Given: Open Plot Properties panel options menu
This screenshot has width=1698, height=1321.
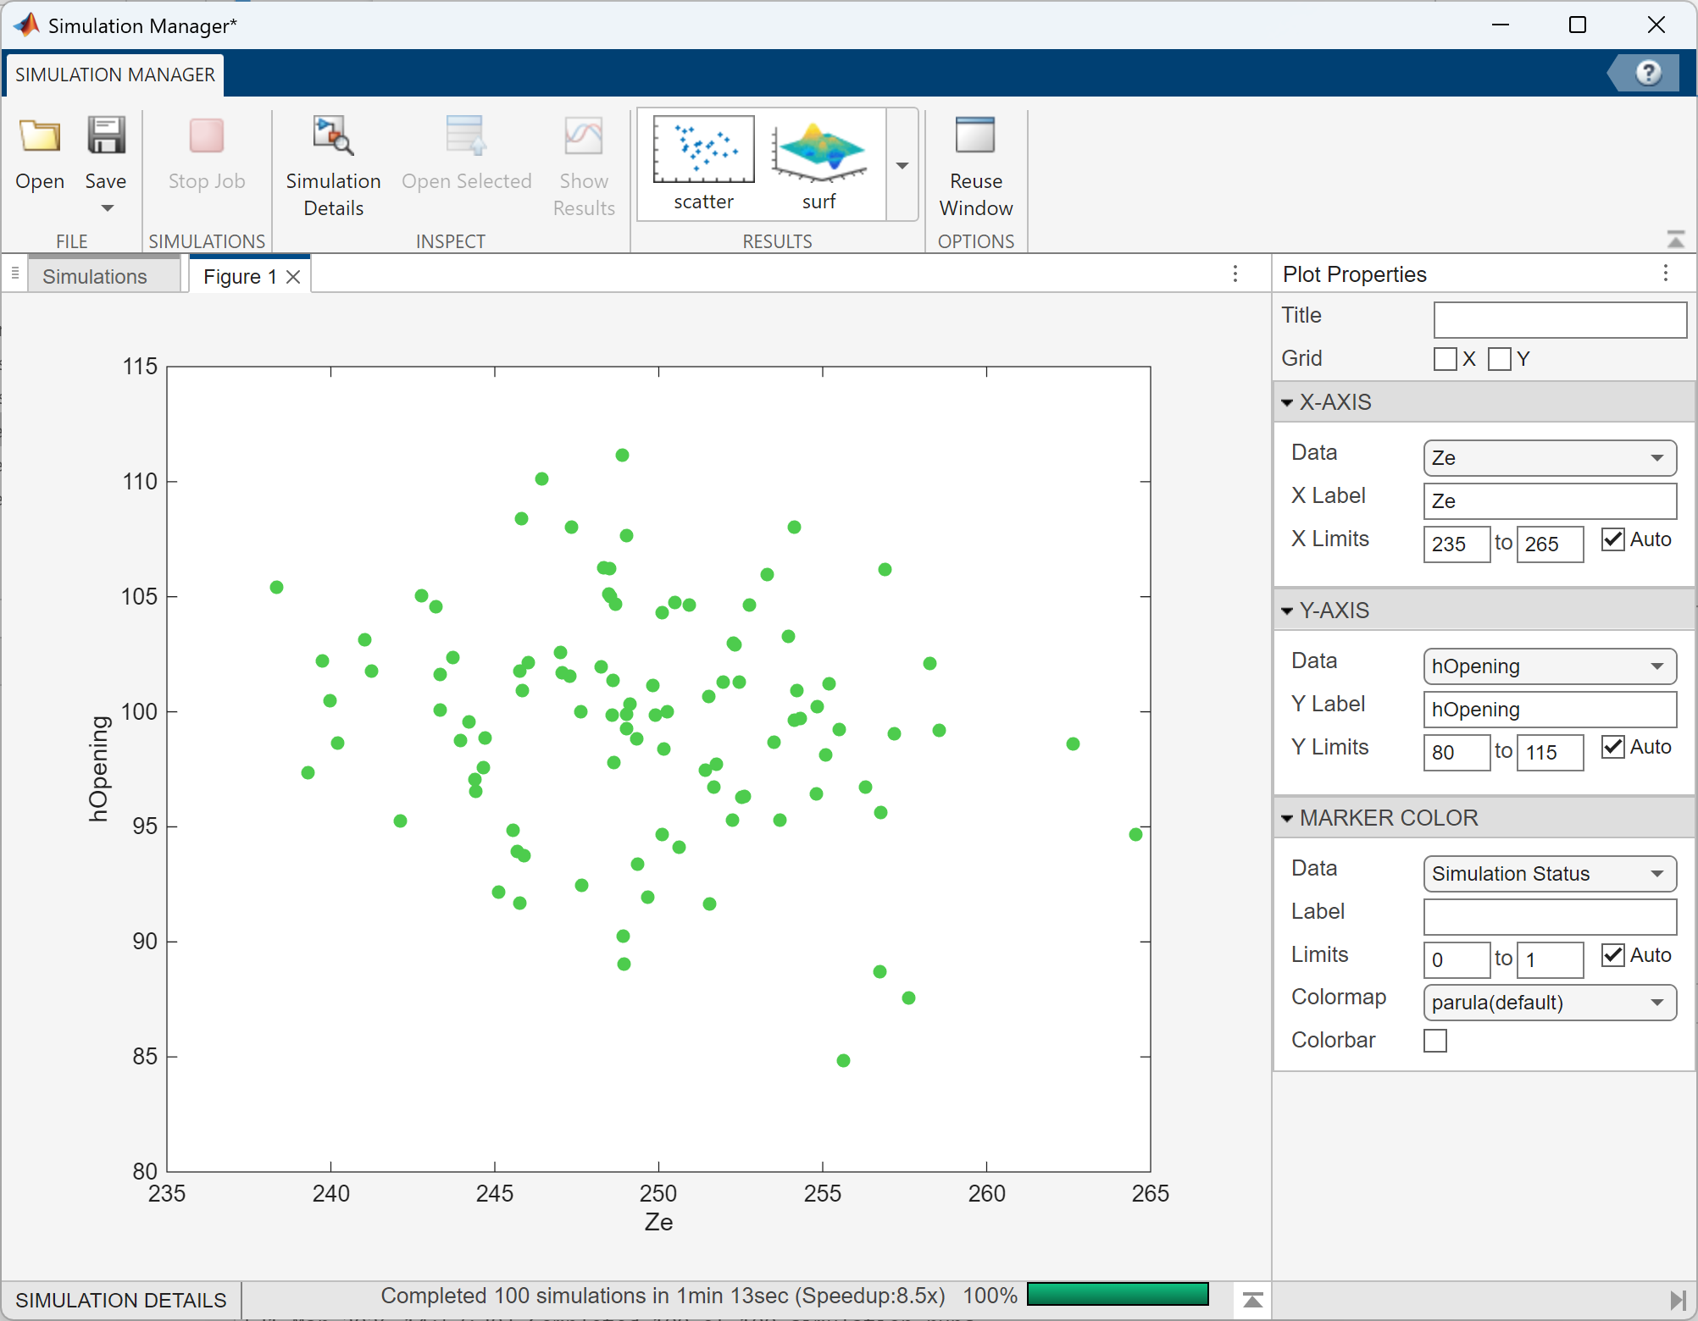Looking at the screenshot, I should point(1665,274).
